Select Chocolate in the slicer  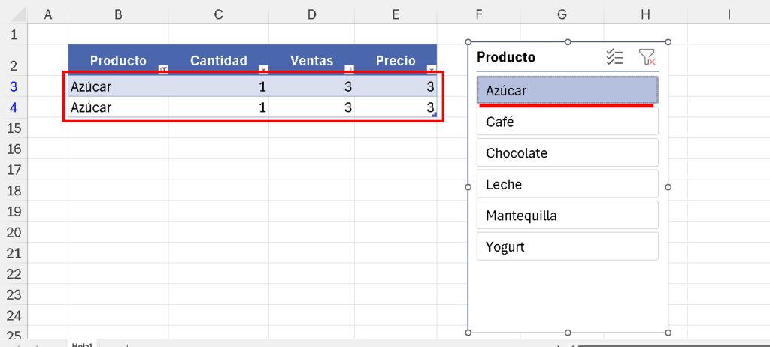(x=568, y=153)
